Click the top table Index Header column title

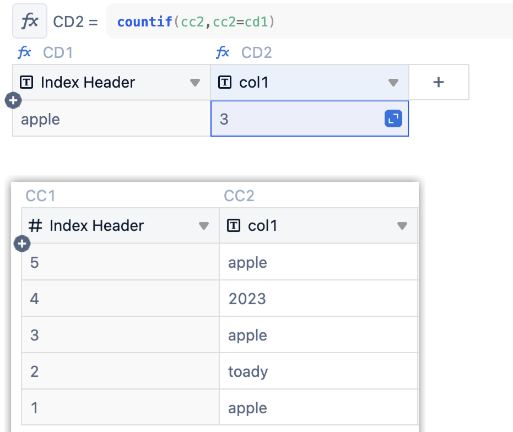(88, 82)
